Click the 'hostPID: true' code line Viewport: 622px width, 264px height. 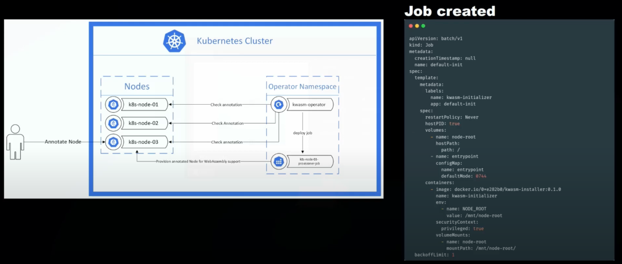[x=442, y=124]
